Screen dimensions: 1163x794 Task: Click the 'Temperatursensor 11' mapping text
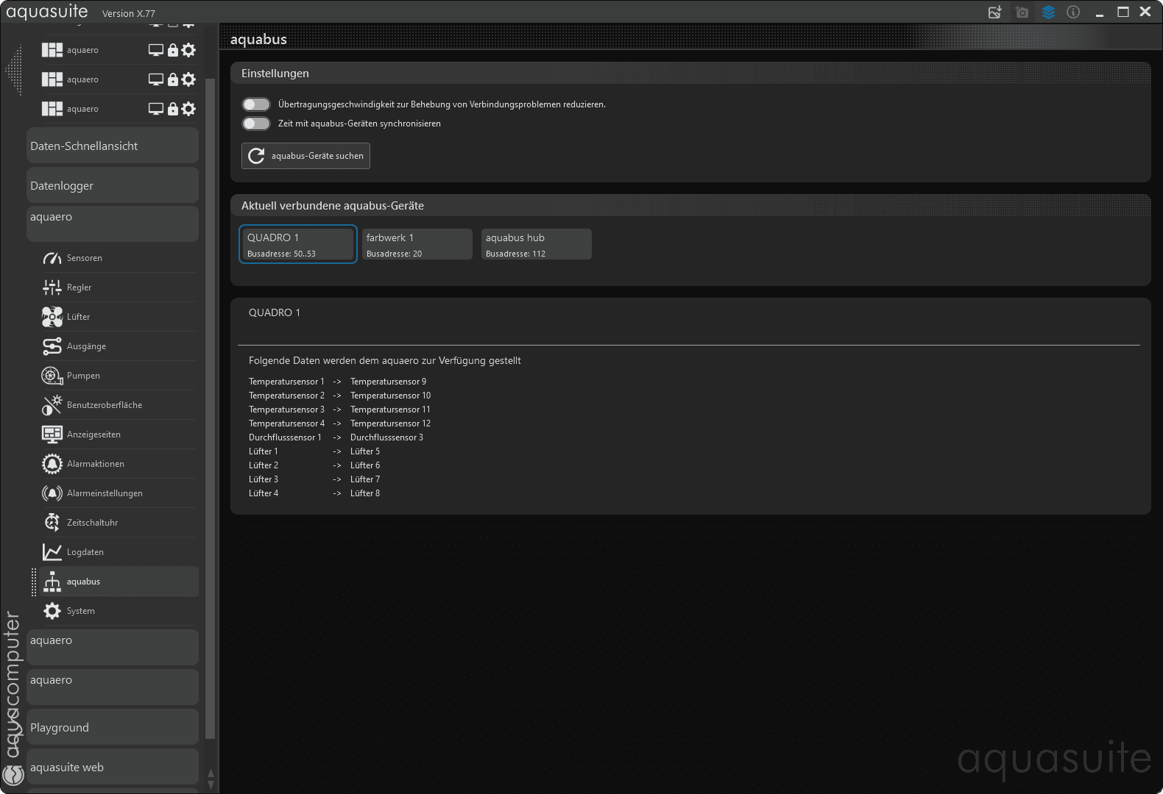(390, 409)
